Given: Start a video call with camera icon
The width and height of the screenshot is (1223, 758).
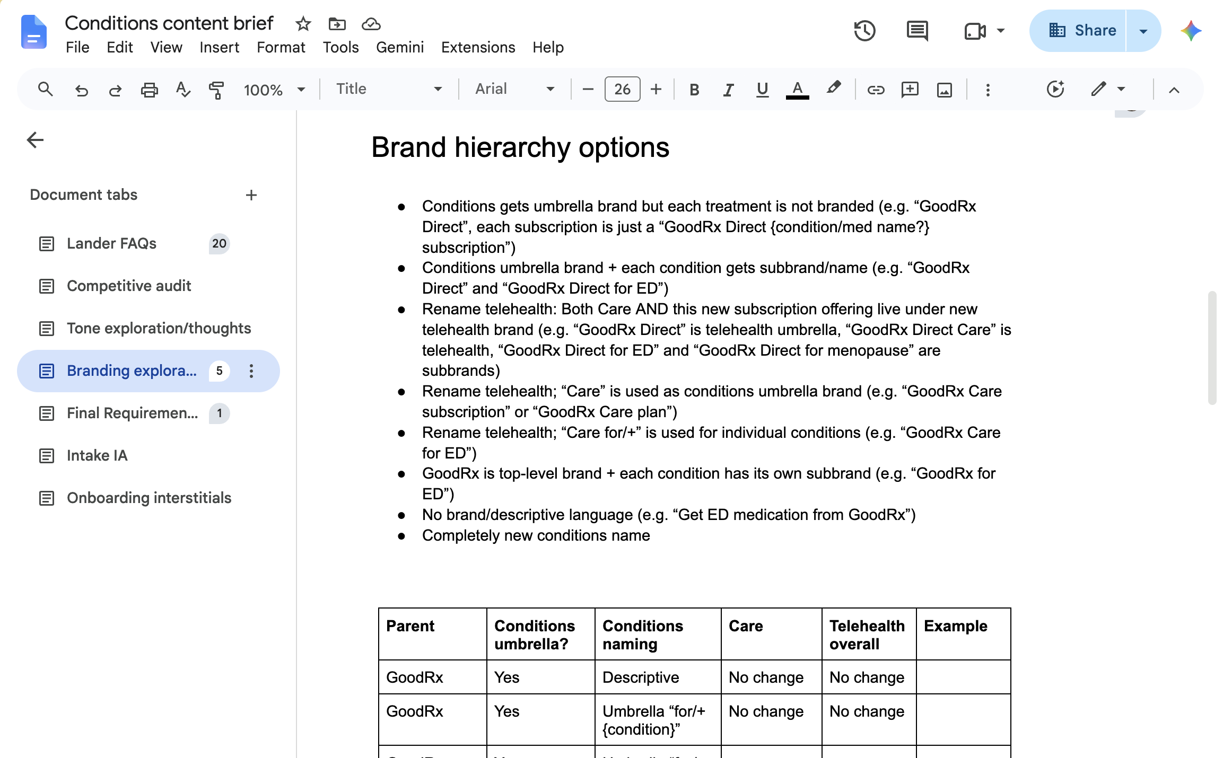Looking at the screenshot, I should (975, 31).
